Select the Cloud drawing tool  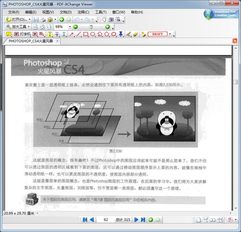(x=114, y=34)
